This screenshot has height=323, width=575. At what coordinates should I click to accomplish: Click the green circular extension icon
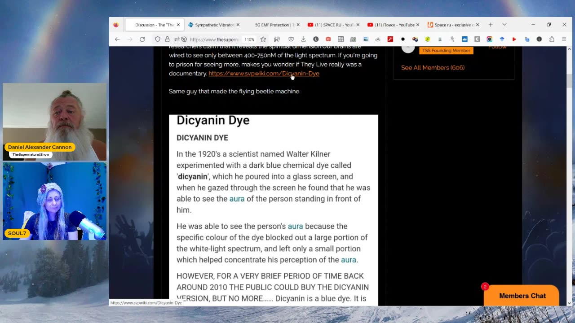[428, 39]
